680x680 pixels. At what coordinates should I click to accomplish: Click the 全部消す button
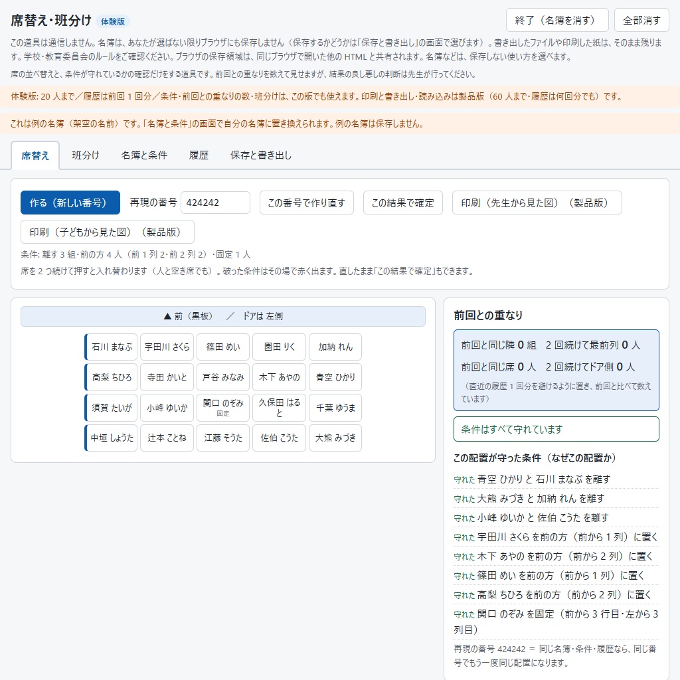[642, 20]
